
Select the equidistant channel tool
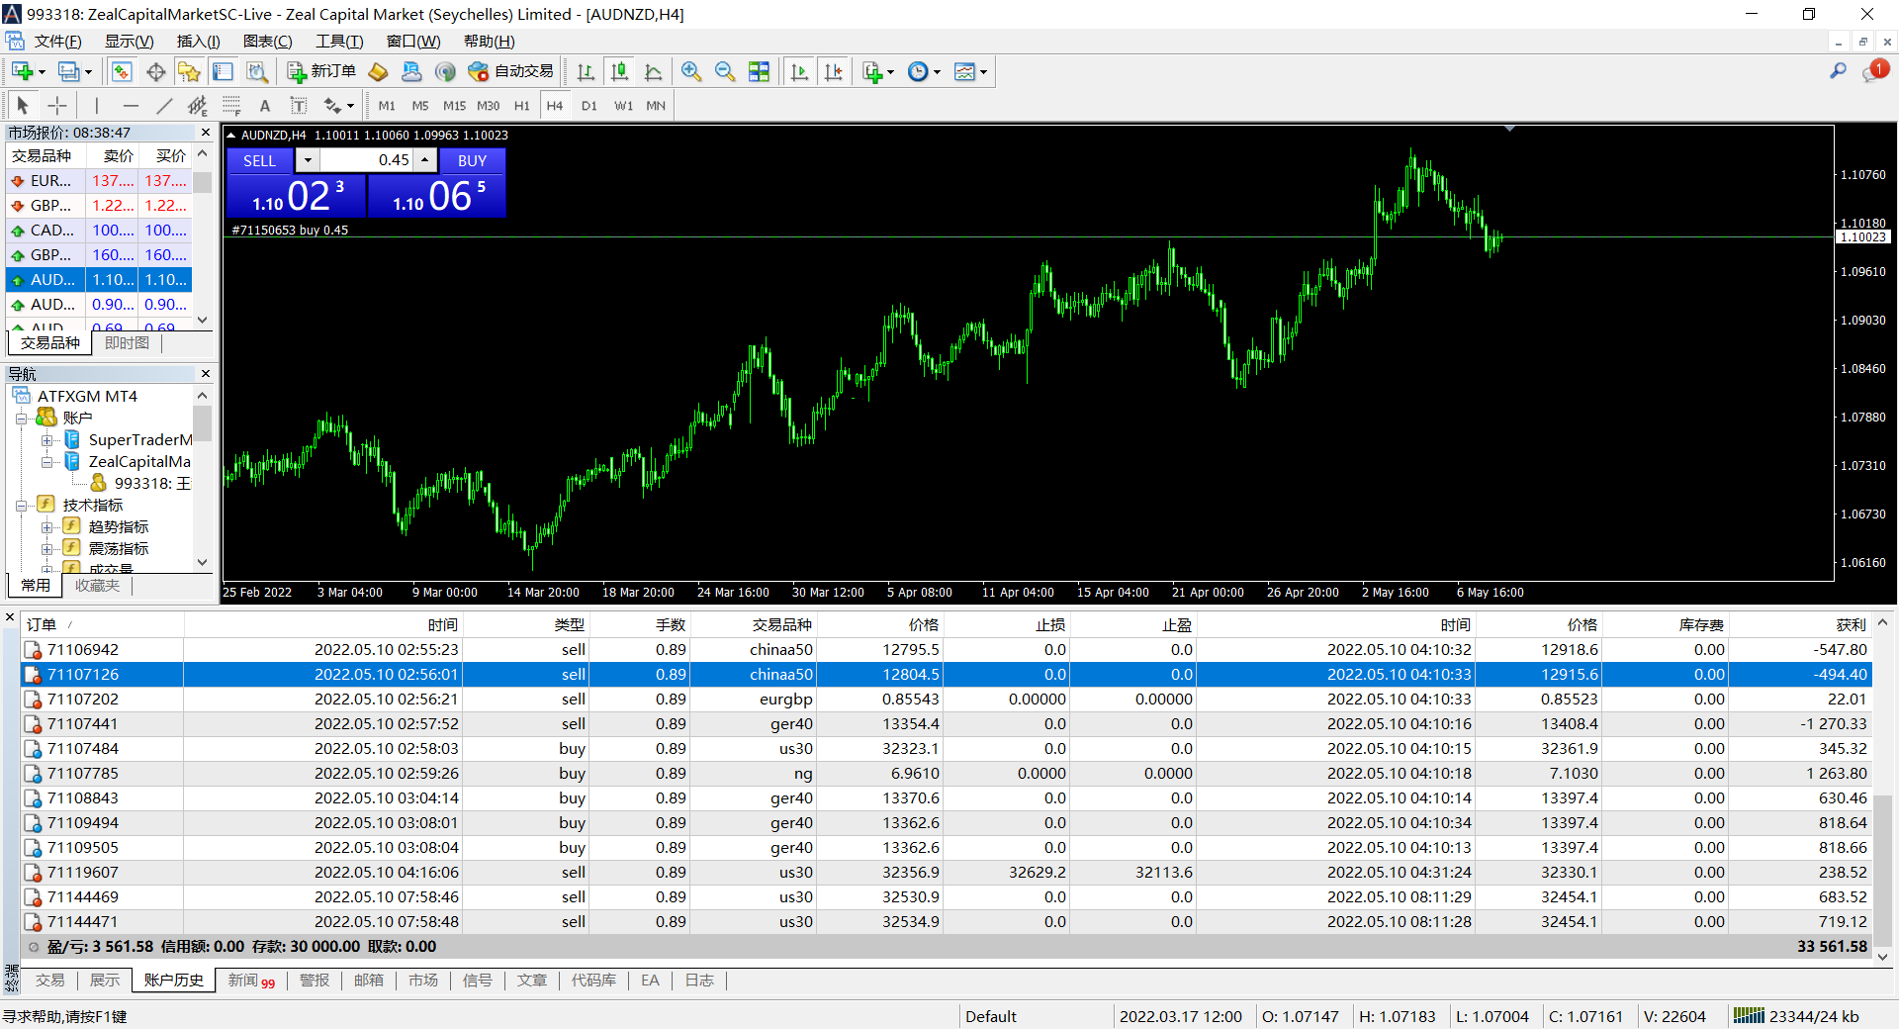(x=198, y=105)
